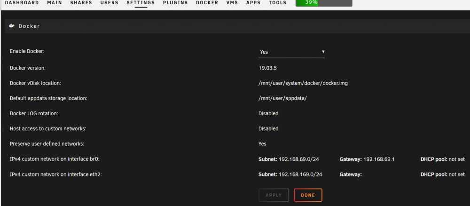The height and width of the screenshot is (206, 470).
Task: Switch to the USERS tab
Action: click(x=109, y=3)
